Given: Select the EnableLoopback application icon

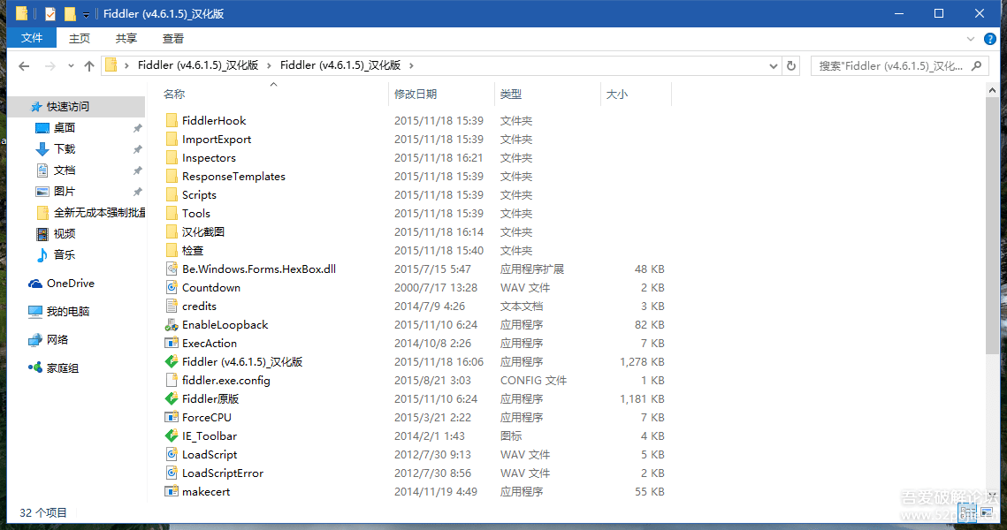Looking at the screenshot, I should click(171, 325).
